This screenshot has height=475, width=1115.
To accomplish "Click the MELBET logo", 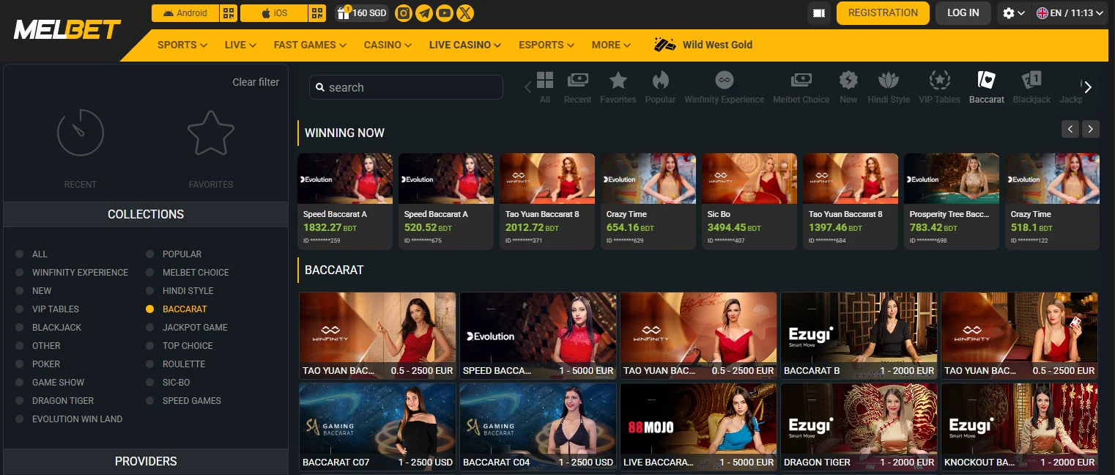I will (x=67, y=30).
